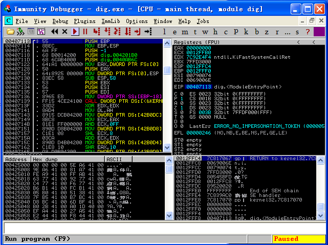Open help with red question mark

click(308, 32)
